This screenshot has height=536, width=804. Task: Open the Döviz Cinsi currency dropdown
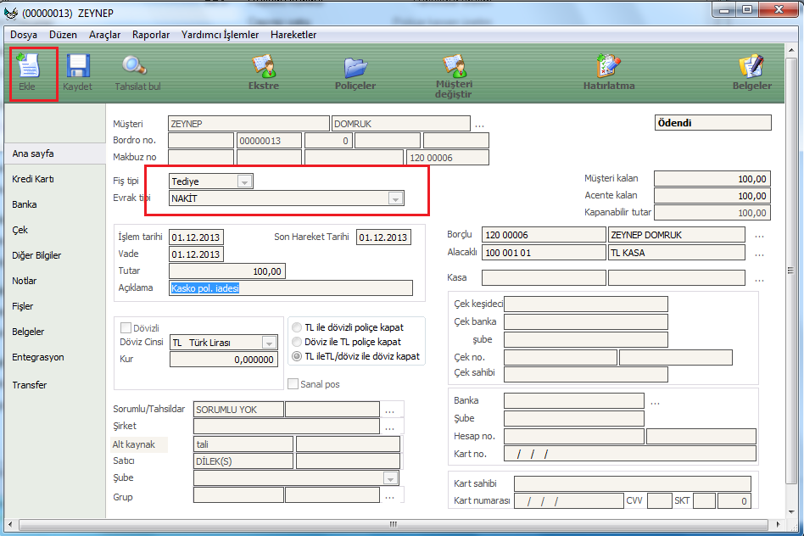(268, 343)
